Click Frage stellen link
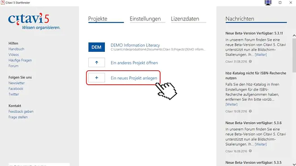This screenshot has height=166, width=296. [x=18, y=117]
